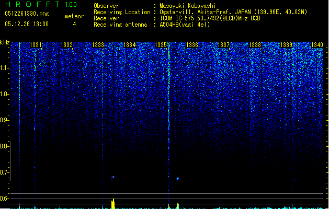Image resolution: width=329 pixels, height=209 pixels.
Task: Click the 0.8 frequency axis label
Action: [x=4, y=146]
